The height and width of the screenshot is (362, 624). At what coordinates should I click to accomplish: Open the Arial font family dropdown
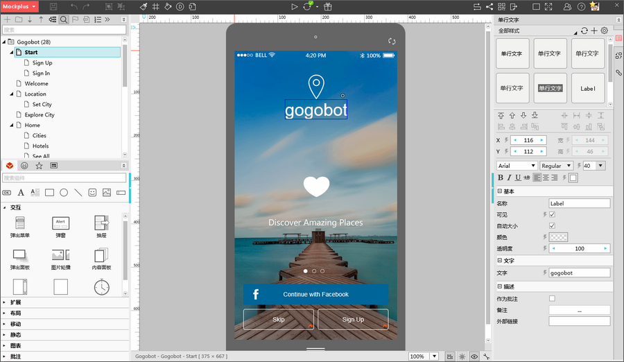(517, 166)
